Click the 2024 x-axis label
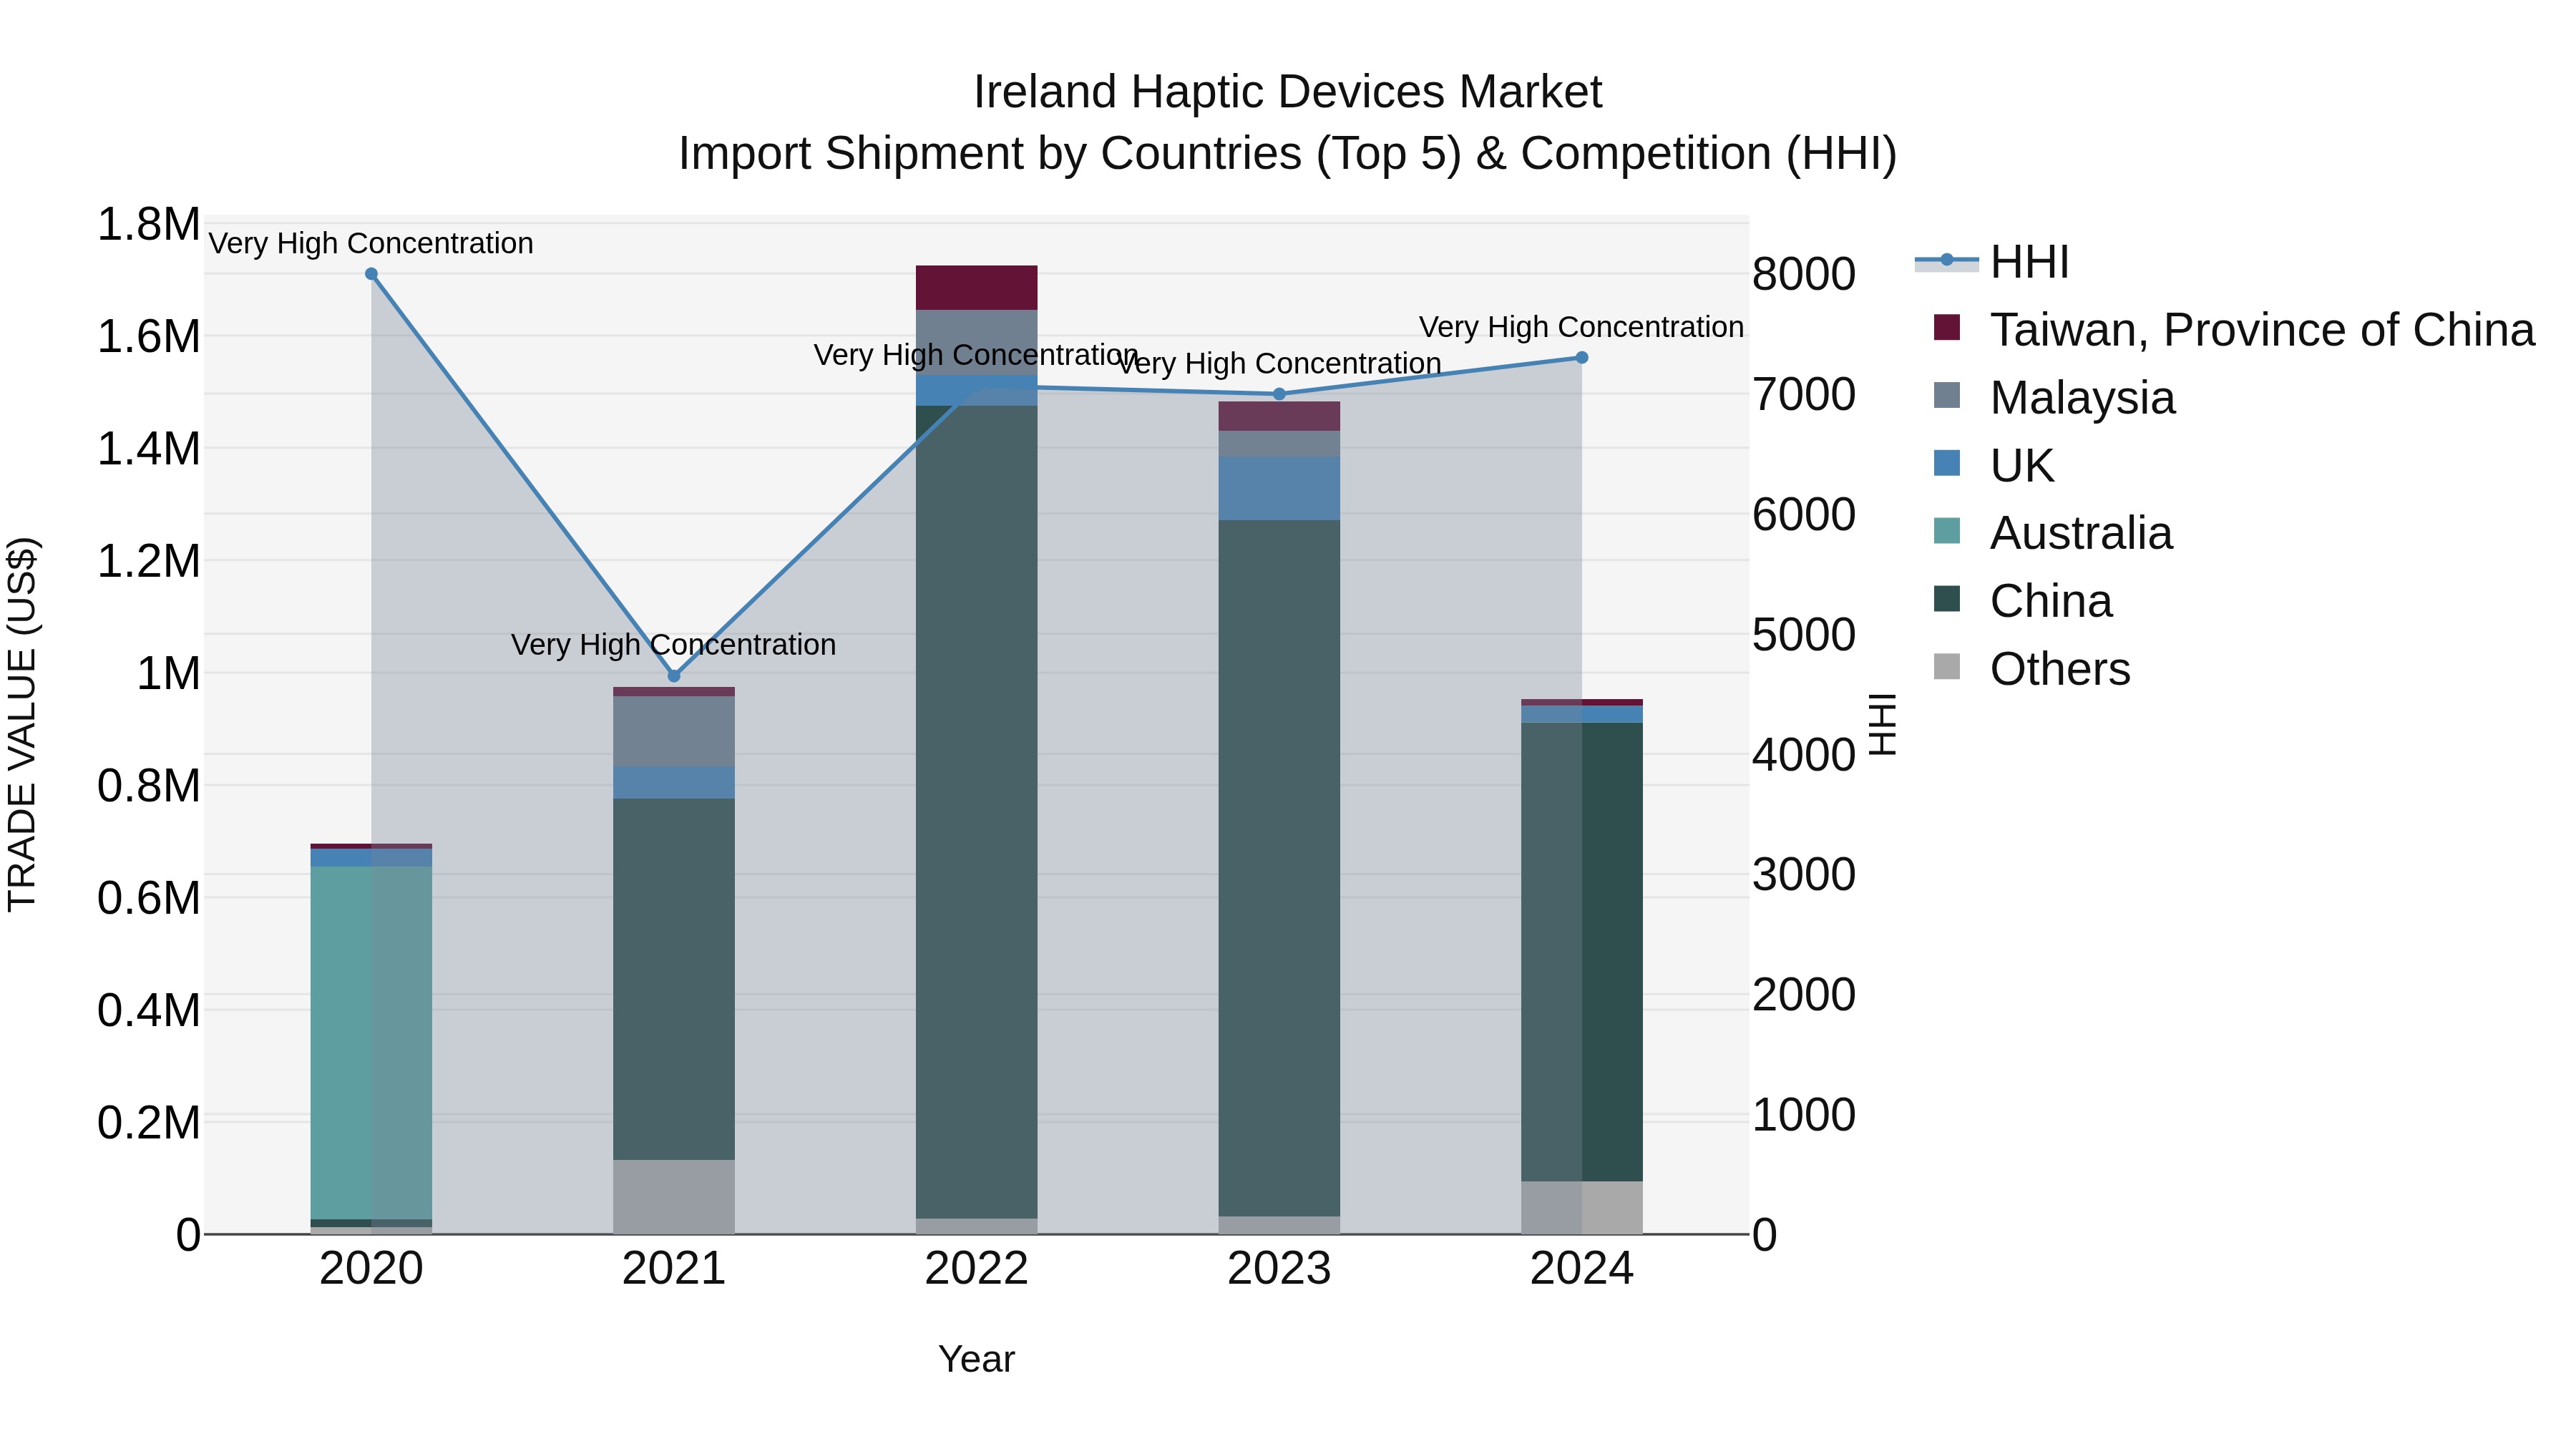Image resolution: width=2576 pixels, height=1449 pixels. (1582, 1269)
